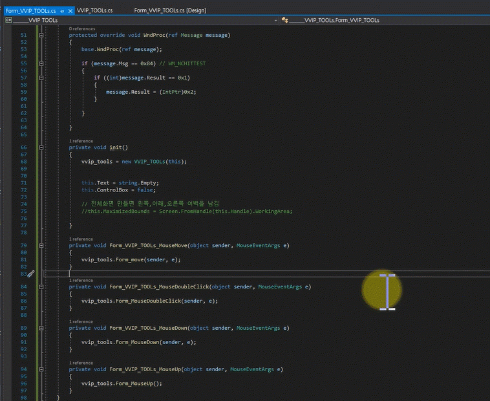This screenshot has height=401, width=490.
Task: Click the 0x1 value on line 57
Action: (x=182, y=78)
